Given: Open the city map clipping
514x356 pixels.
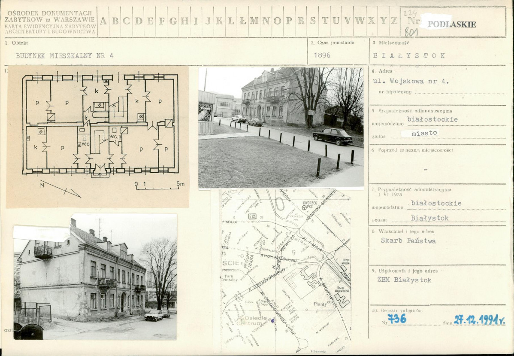Looking at the screenshot, I should [285, 271].
